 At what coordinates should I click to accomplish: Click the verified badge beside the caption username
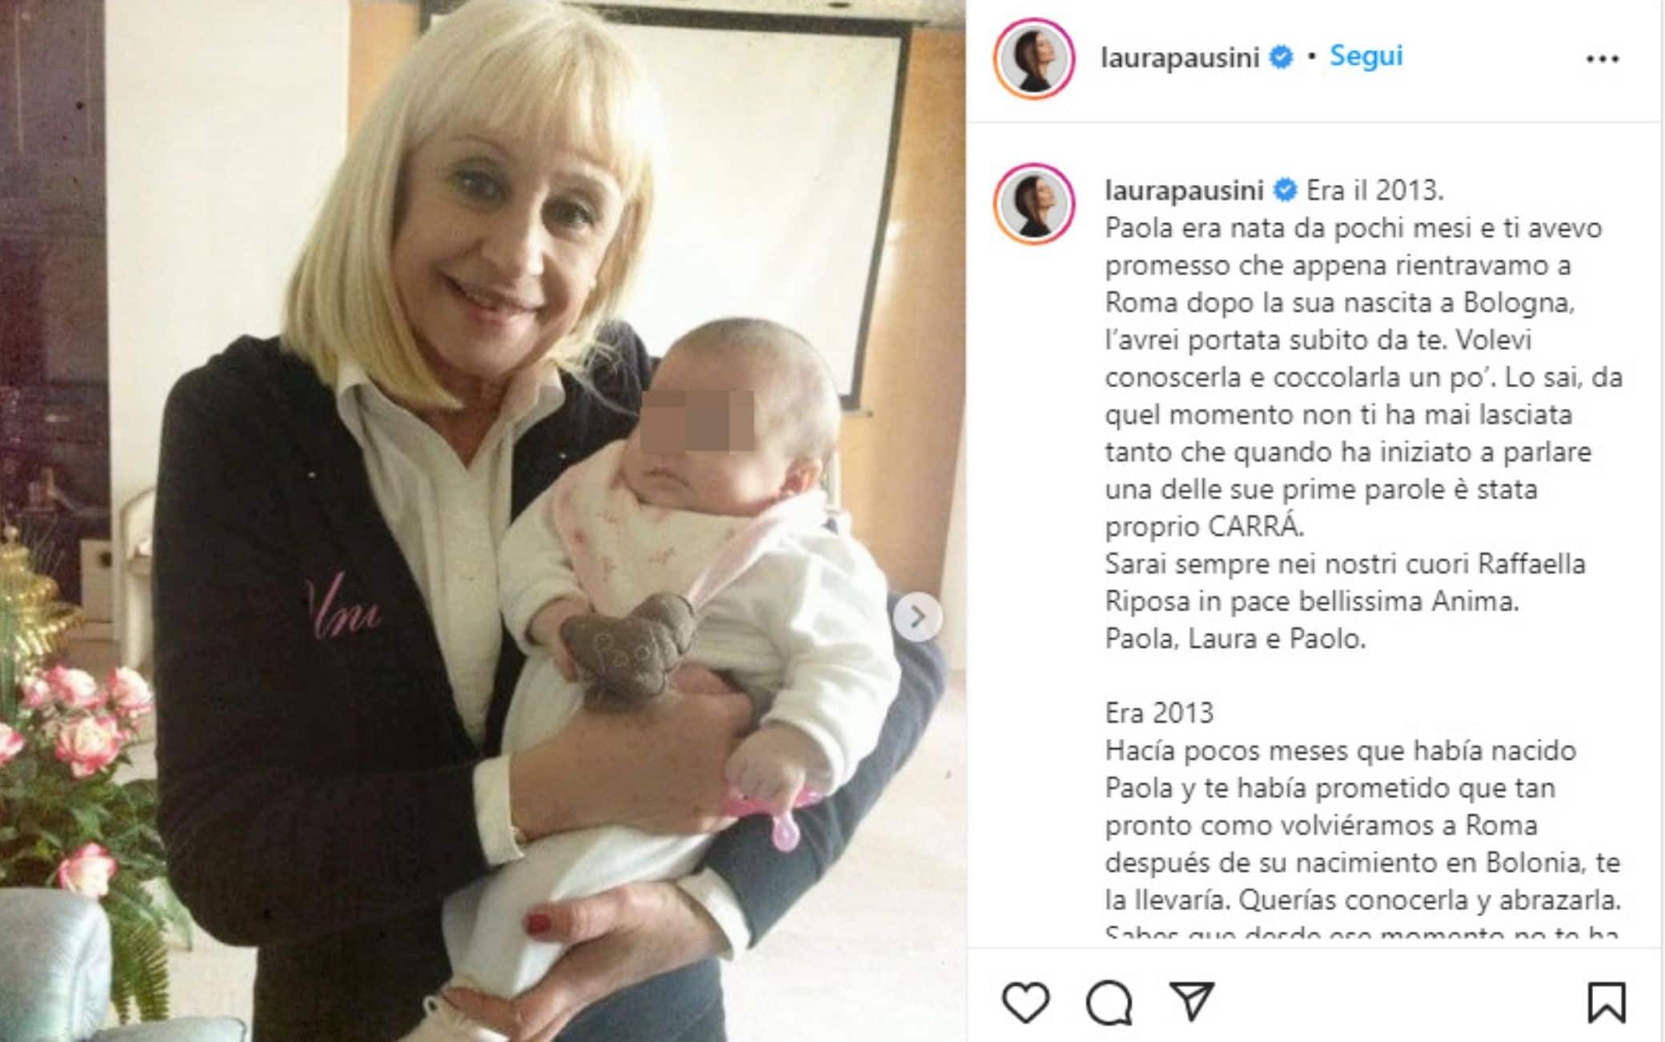click(1285, 190)
